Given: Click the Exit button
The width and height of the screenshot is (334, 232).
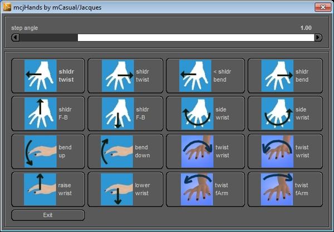Looking at the screenshot, I should pos(48,215).
